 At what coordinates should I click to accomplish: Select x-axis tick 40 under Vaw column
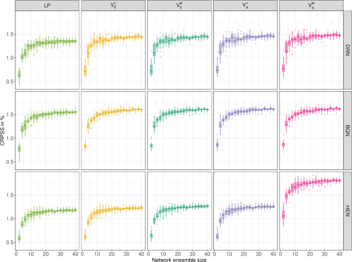339,254
